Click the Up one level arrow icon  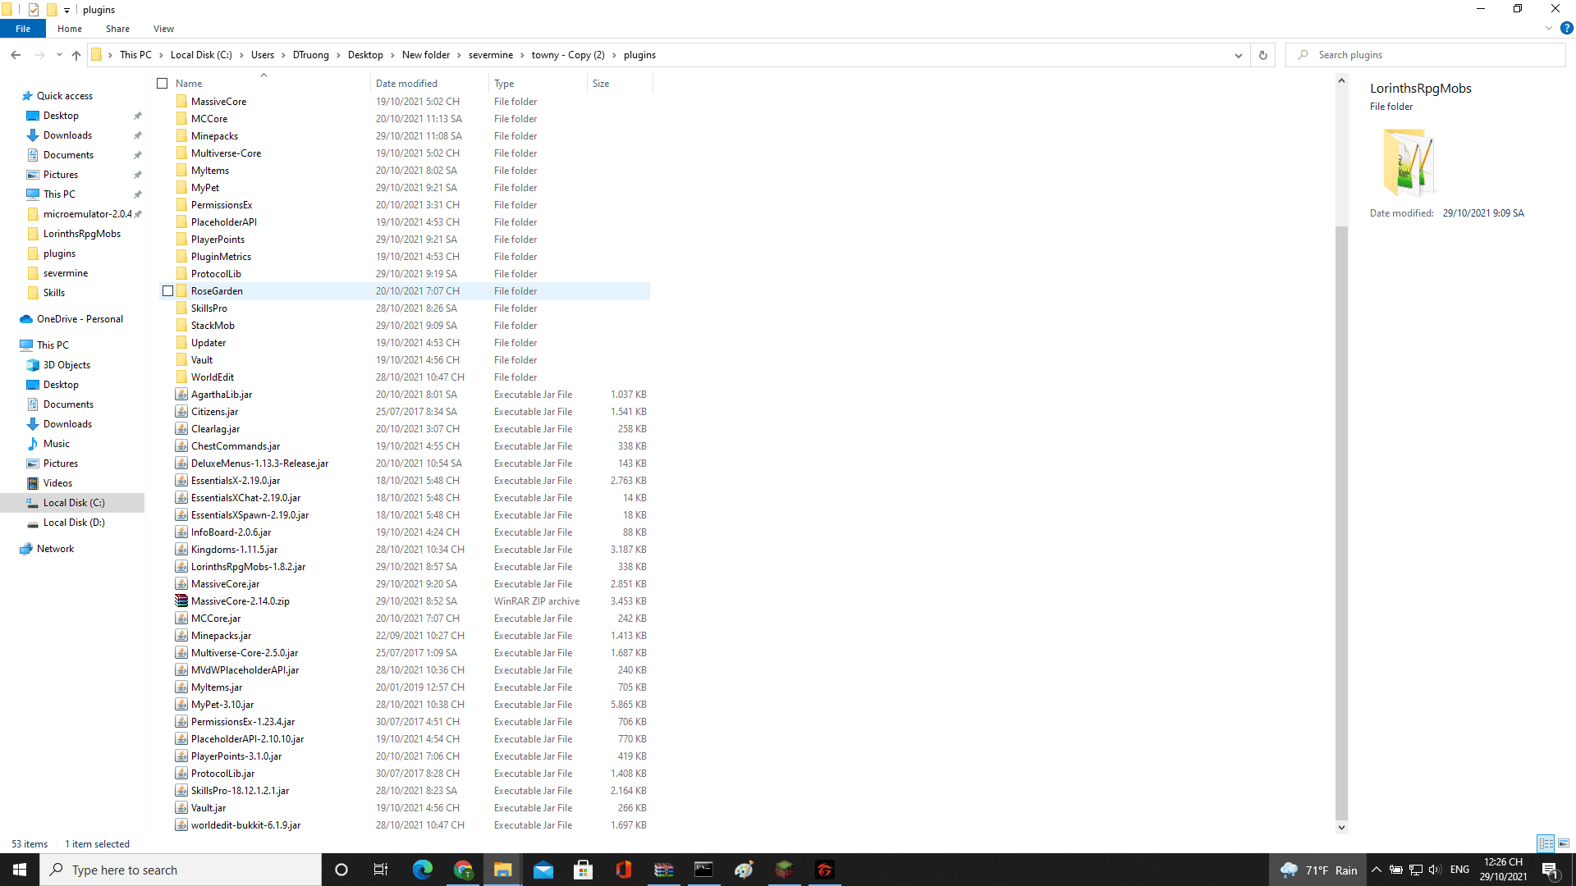pyautogui.click(x=76, y=55)
